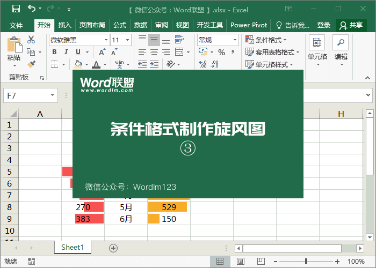The height and width of the screenshot is (268, 376).
Task: Select top vertical alignment
Action: (142, 39)
